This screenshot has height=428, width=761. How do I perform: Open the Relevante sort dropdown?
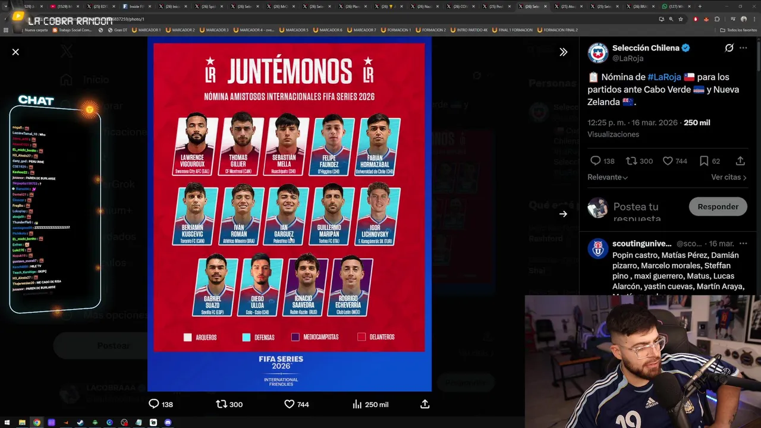coord(608,177)
